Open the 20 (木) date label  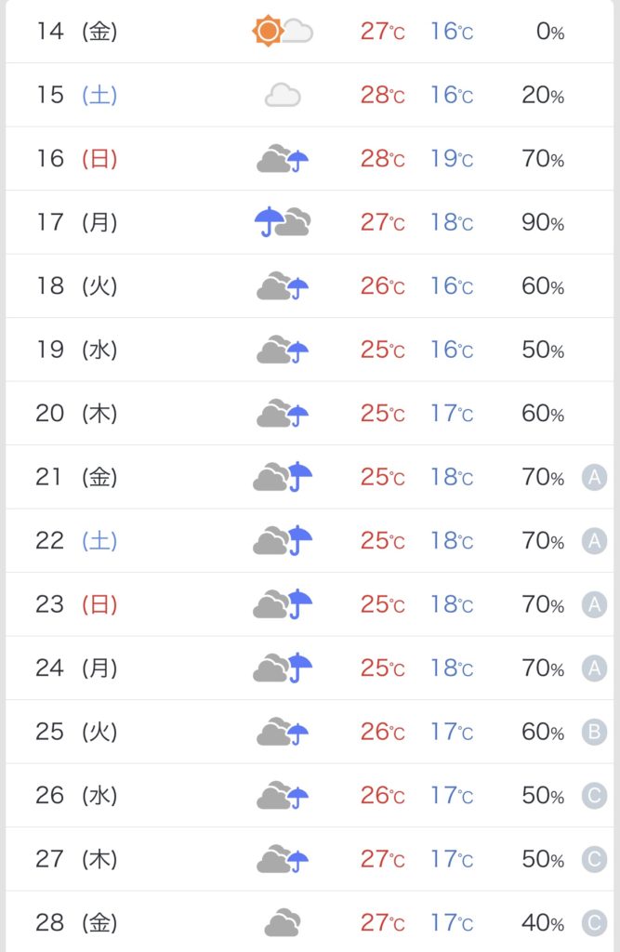76,414
